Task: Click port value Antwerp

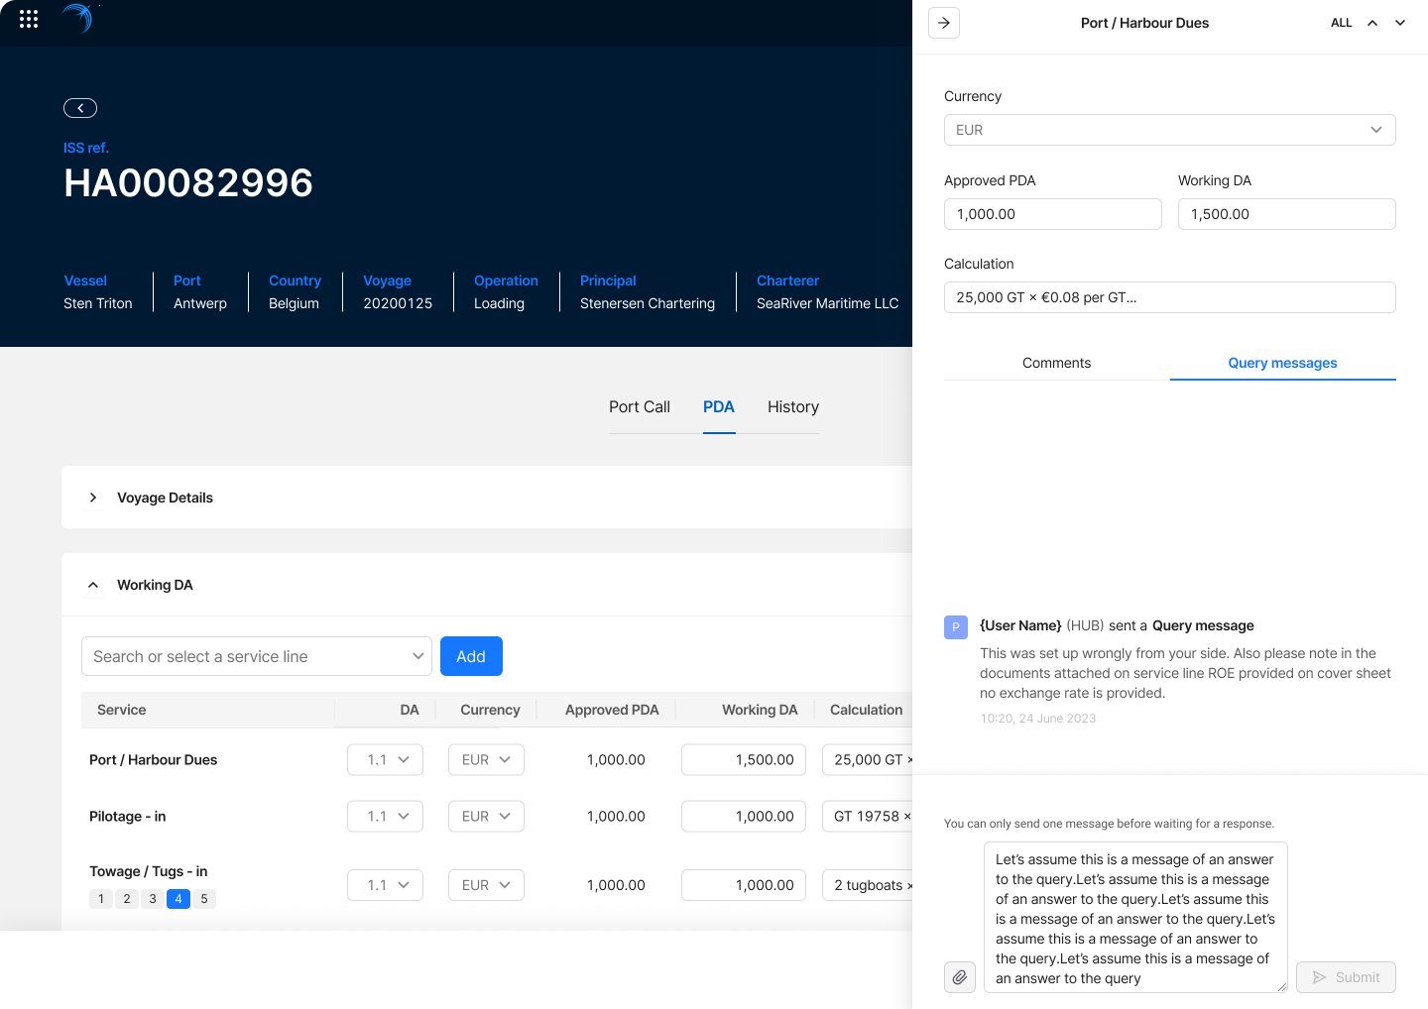Action: (x=200, y=303)
